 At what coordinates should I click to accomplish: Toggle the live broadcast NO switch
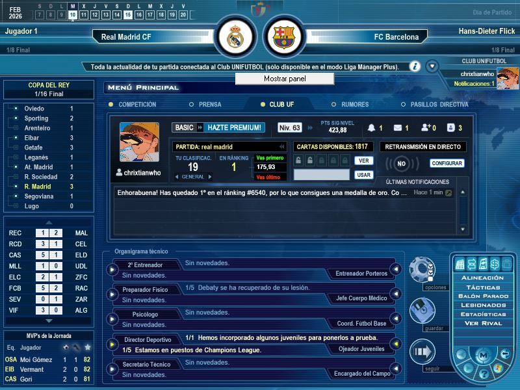[402, 164]
